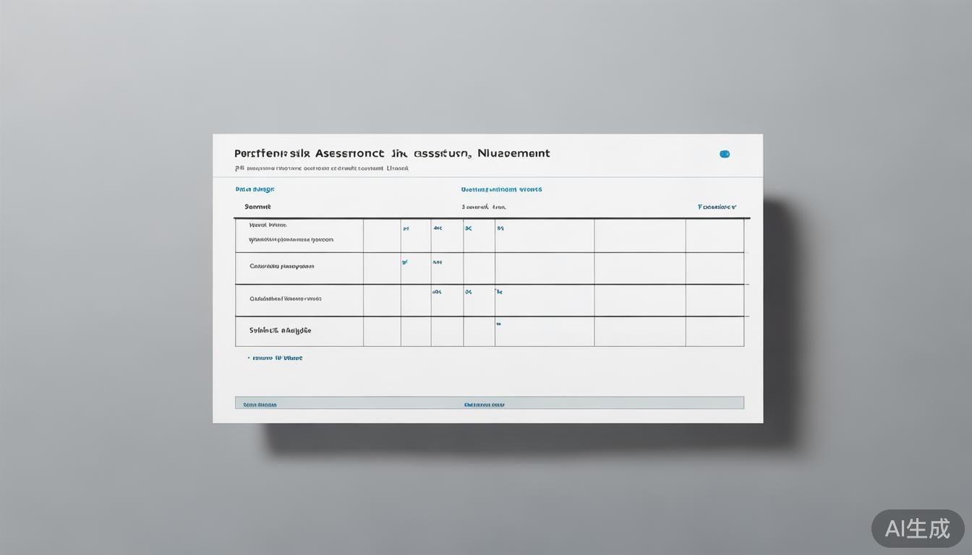This screenshot has height=555, width=972.
Task: Toggle the blue oval switch in the card header
Action: pos(725,154)
